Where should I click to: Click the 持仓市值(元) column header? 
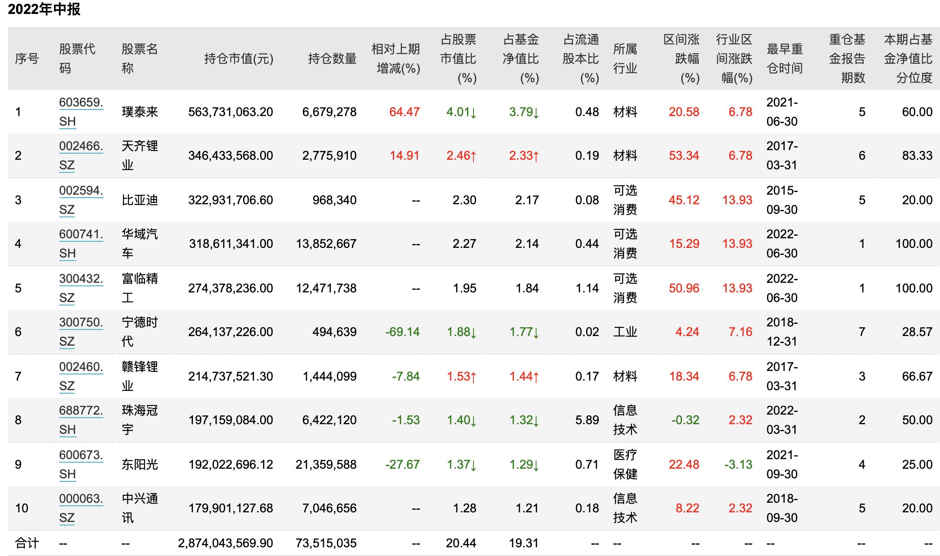[239, 58]
